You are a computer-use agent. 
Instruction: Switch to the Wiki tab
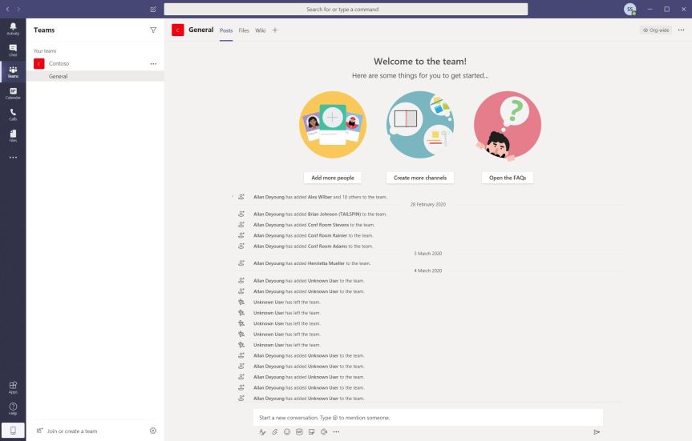[x=261, y=30]
